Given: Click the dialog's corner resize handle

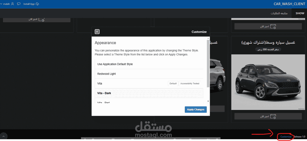Looking at the screenshot, I should click(x=209, y=115).
